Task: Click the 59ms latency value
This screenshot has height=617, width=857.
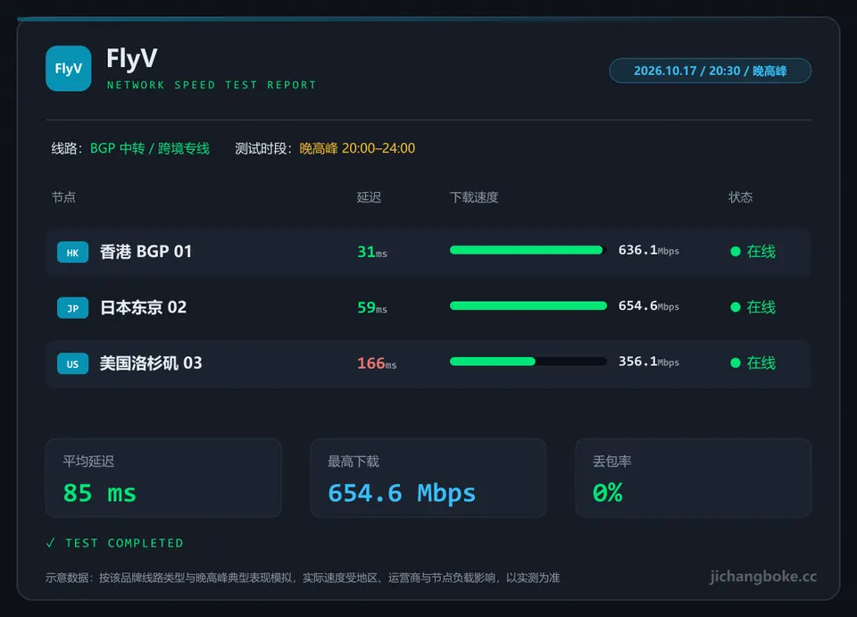Action: click(372, 308)
